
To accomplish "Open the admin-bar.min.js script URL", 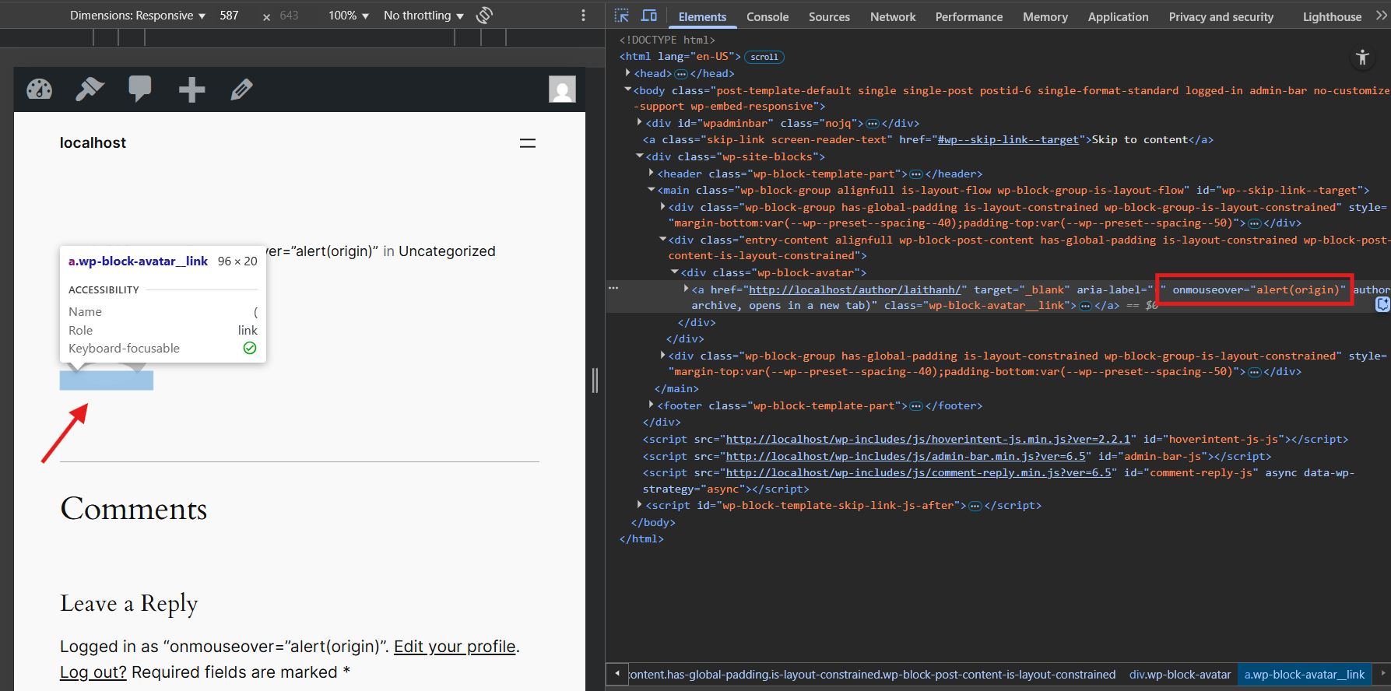I will pyautogui.click(x=905, y=457).
